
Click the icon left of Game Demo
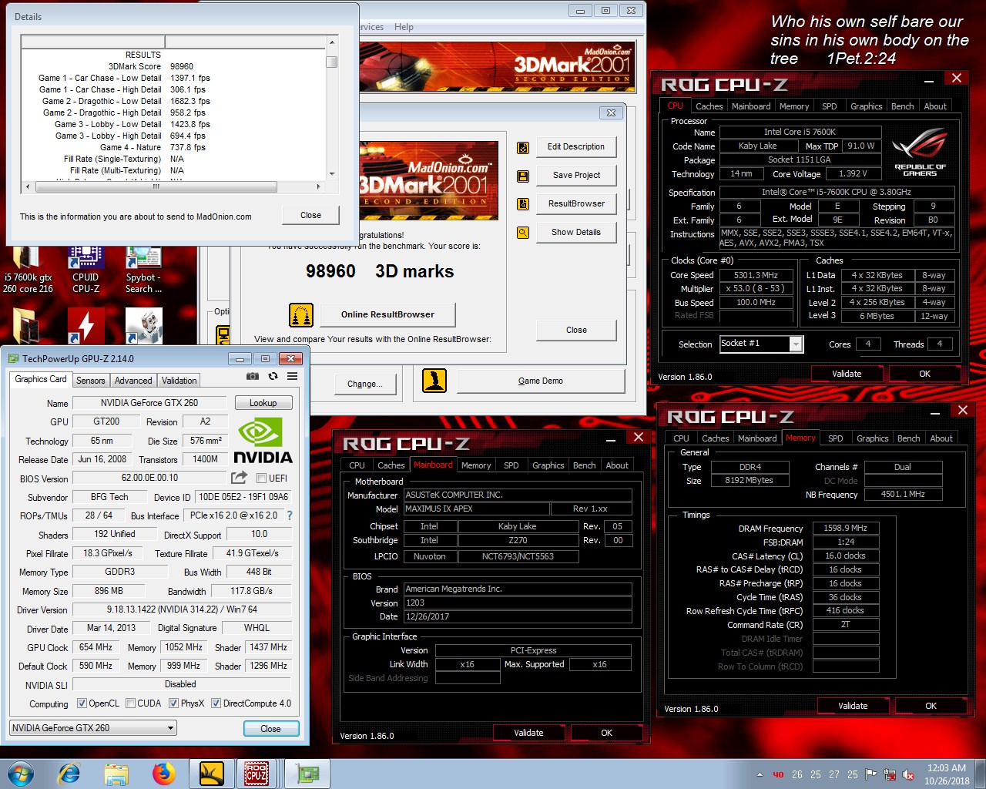click(x=434, y=381)
